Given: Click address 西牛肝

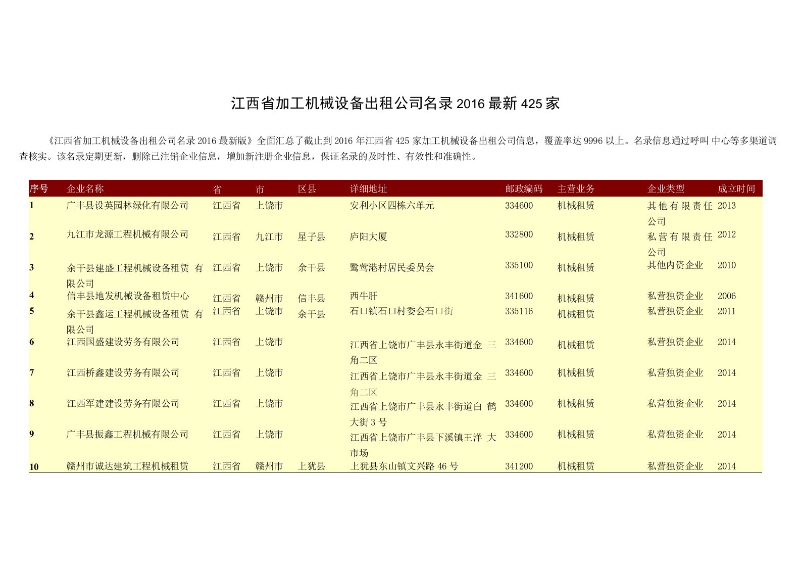Looking at the screenshot, I should 364,296.
